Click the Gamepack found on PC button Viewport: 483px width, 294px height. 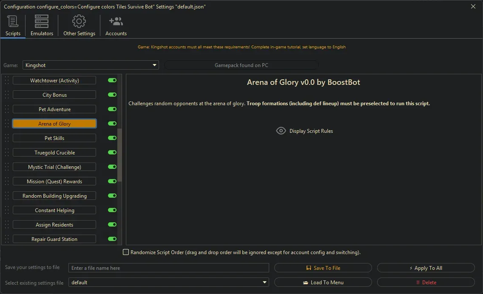(241, 65)
